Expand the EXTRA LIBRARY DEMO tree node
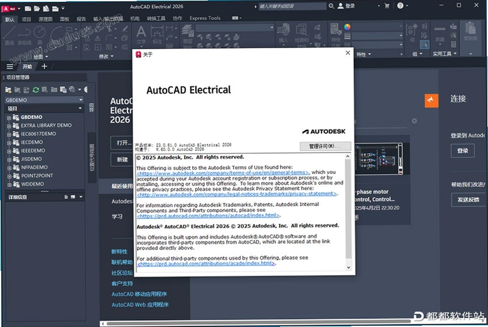The width and height of the screenshot is (488, 327). coord(9,126)
